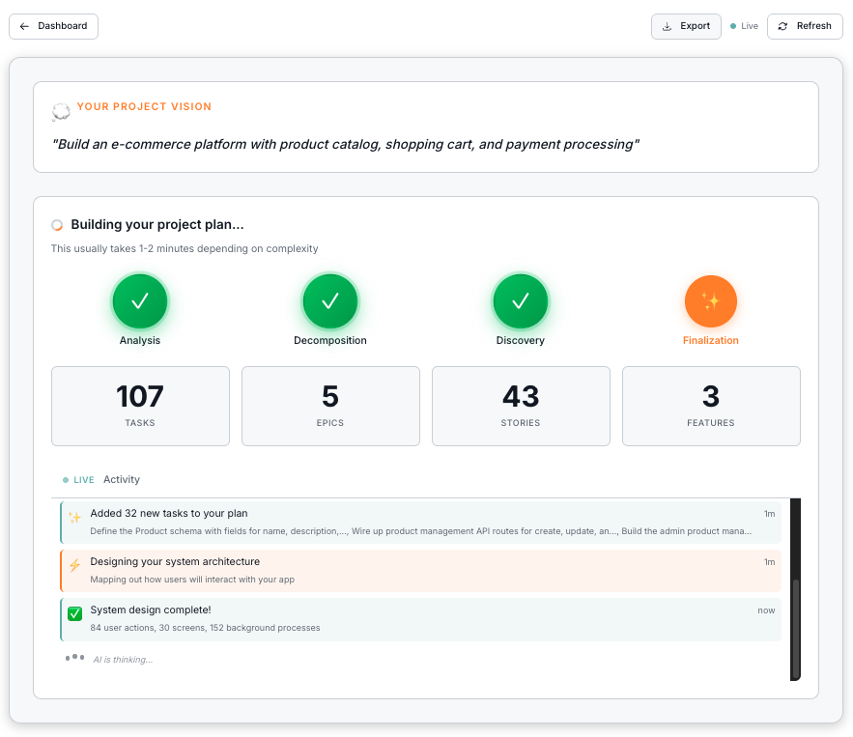Click 'Designing your system architecture' activity entry
The width and height of the screenshot is (853, 737).
pos(420,571)
